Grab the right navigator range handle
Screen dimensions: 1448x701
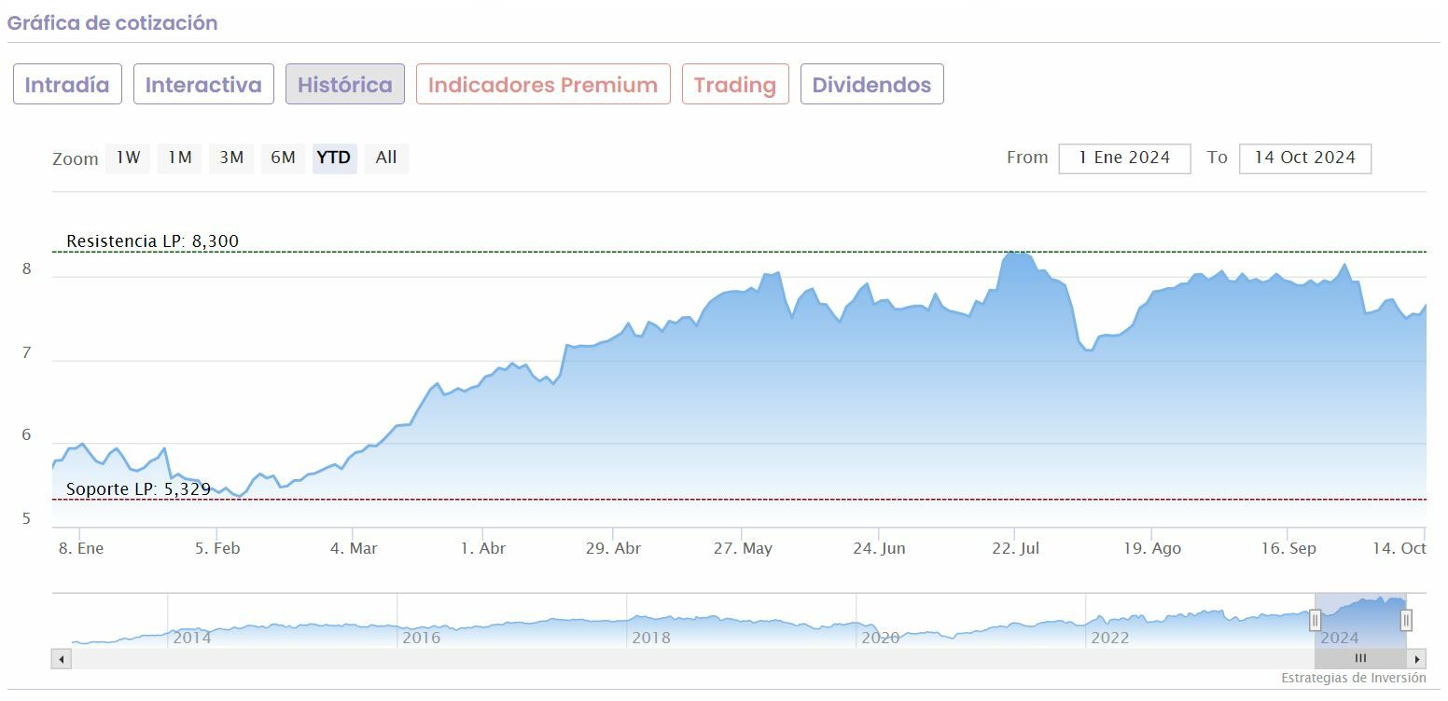(x=1406, y=620)
